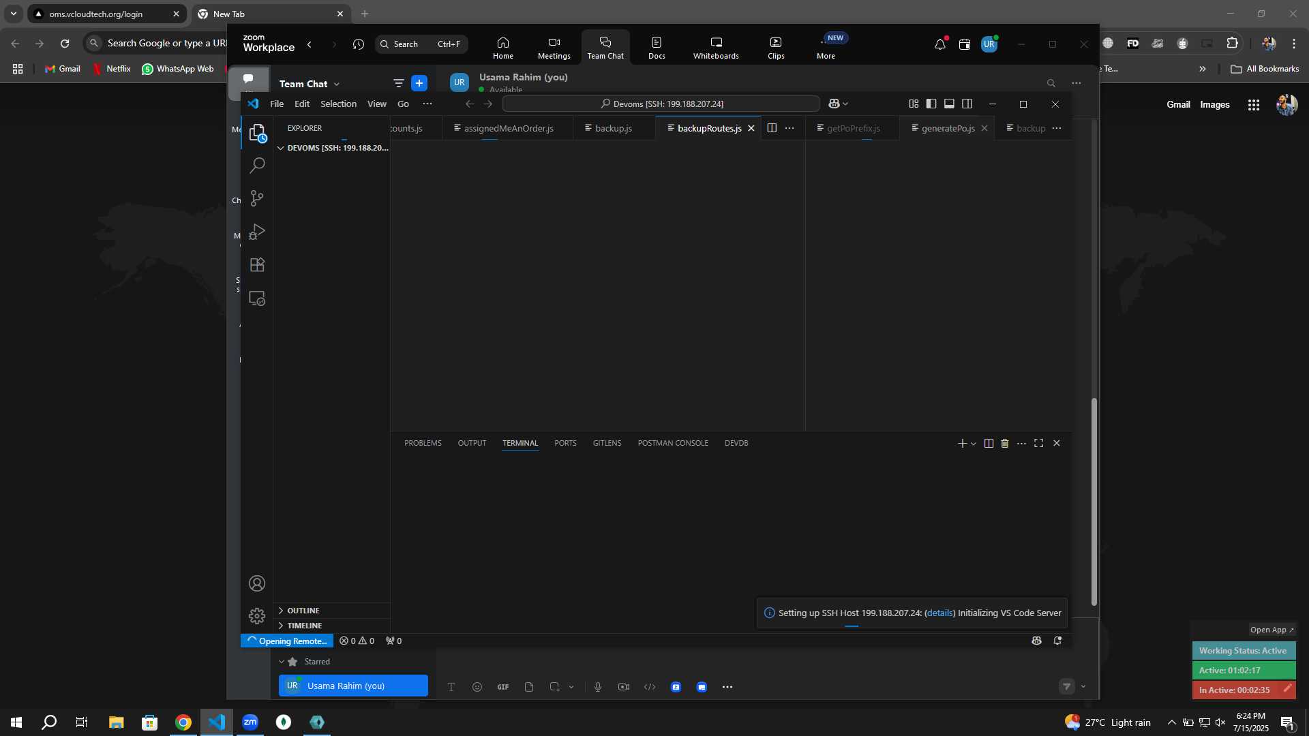The image size is (1309, 736).
Task: Toggle the primary side bar
Action: coord(931,104)
